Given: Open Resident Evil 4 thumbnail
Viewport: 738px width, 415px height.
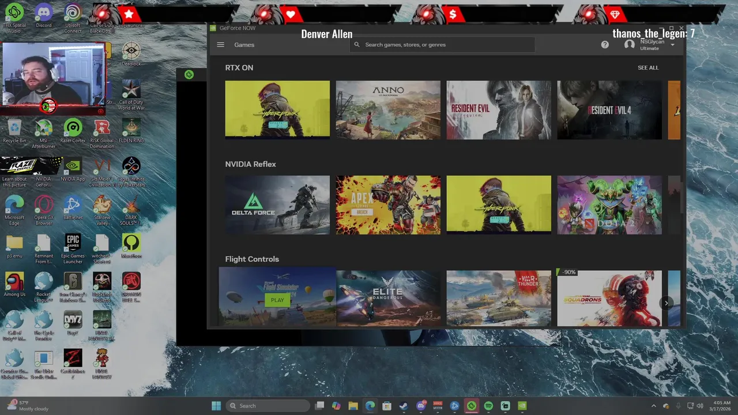Looking at the screenshot, I should (x=609, y=110).
